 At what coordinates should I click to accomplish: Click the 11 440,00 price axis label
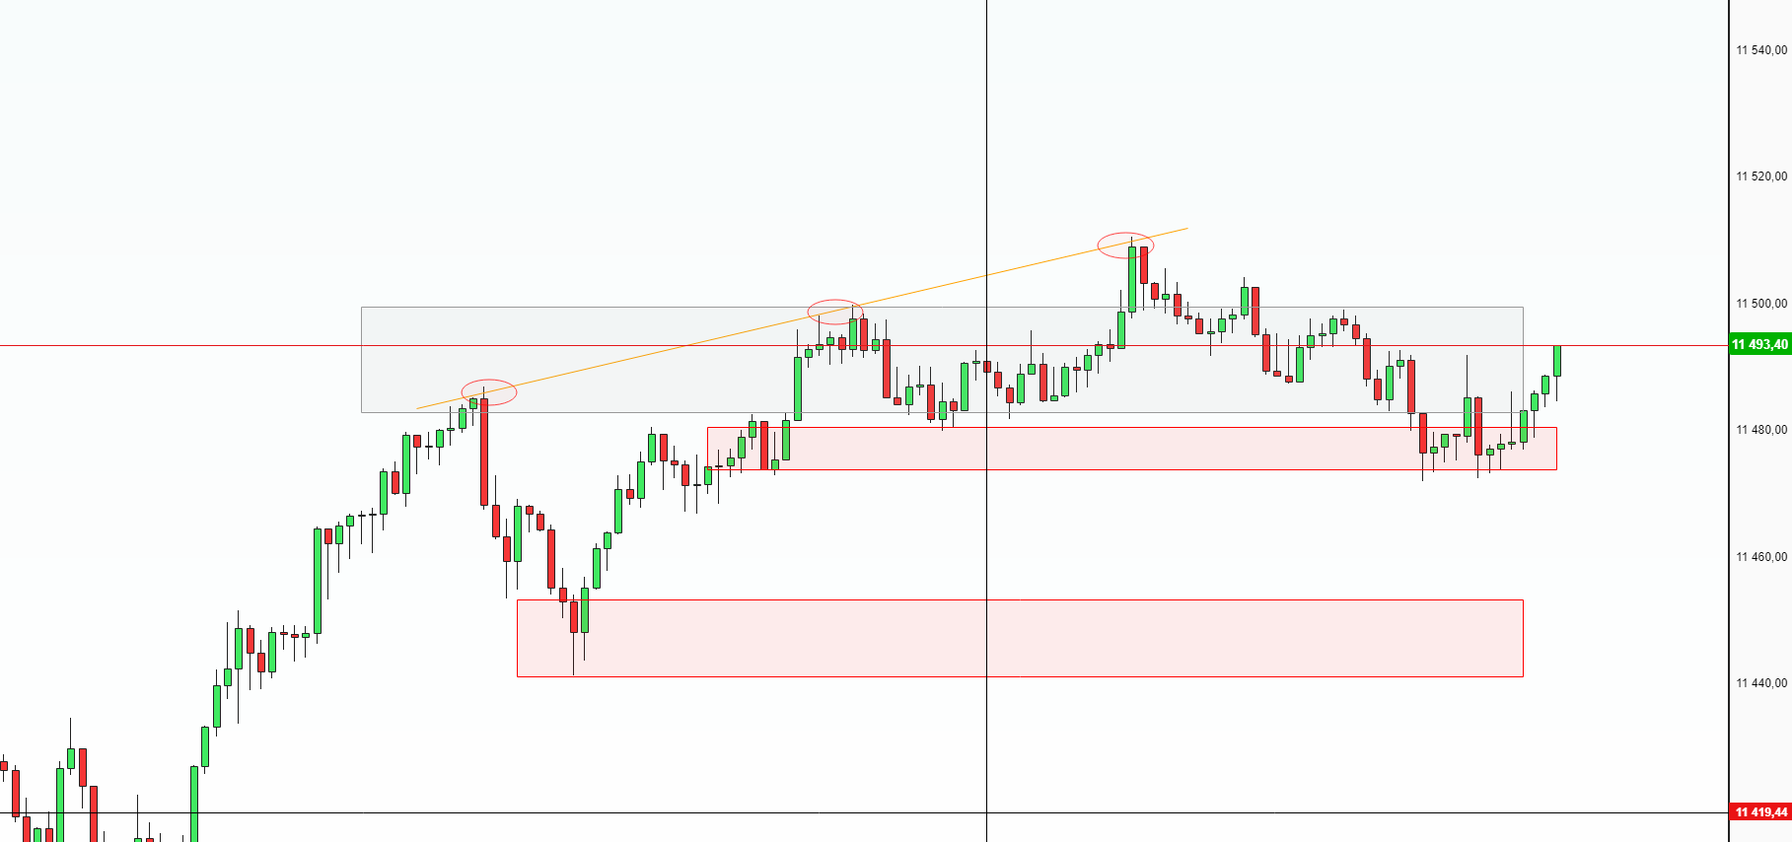click(x=1761, y=683)
